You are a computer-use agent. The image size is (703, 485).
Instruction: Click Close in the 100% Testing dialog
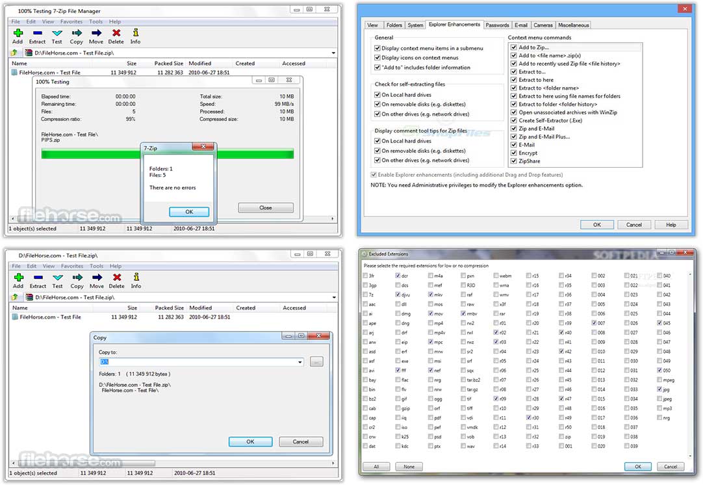click(266, 208)
